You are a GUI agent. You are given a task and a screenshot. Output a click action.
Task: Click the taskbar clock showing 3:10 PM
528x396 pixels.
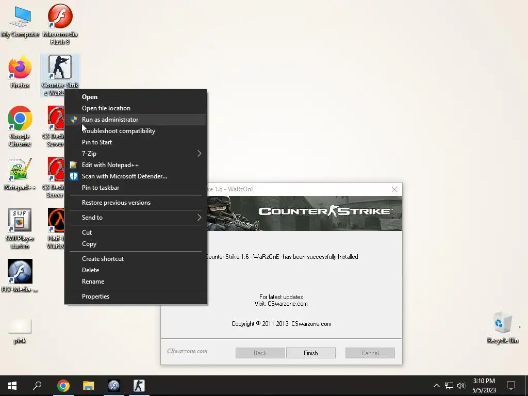[484, 386]
